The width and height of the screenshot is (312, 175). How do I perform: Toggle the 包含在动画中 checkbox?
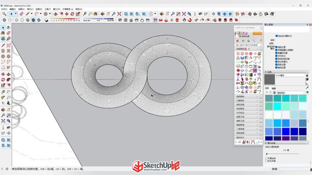click(x=276, y=36)
